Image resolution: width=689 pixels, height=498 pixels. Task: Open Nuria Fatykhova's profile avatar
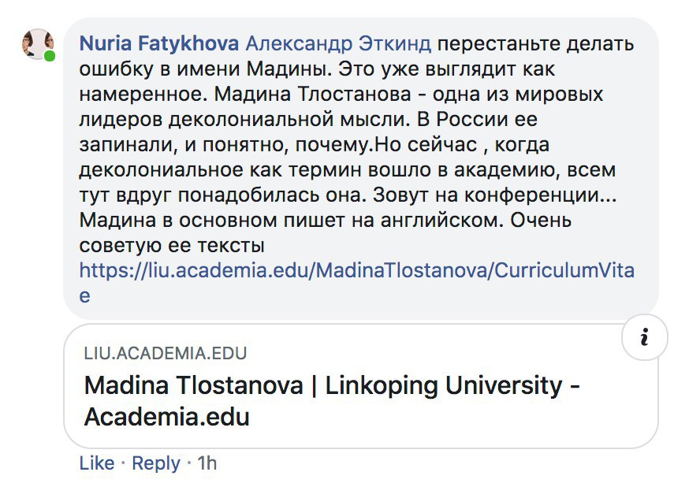[38, 44]
